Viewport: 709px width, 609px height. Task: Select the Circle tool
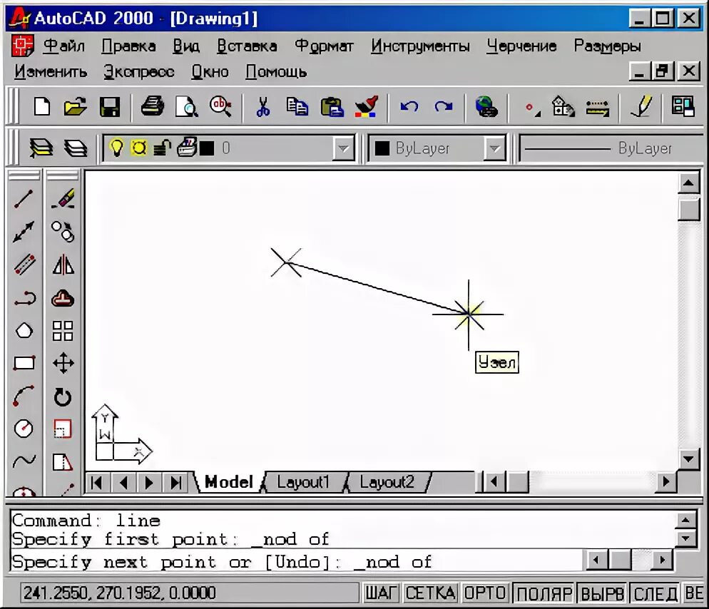point(24,429)
